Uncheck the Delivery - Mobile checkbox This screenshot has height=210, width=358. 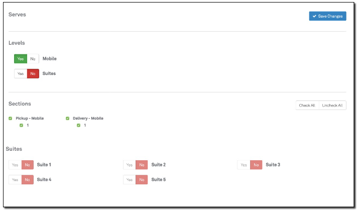click(68, 119)
